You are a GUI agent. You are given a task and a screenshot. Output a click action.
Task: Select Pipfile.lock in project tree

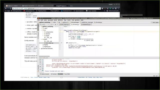[47, 47]
